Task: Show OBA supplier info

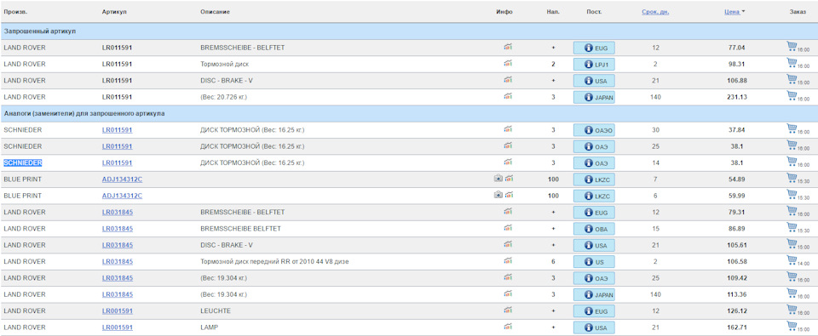Action: pyautogui.click(x=594, y=229)
